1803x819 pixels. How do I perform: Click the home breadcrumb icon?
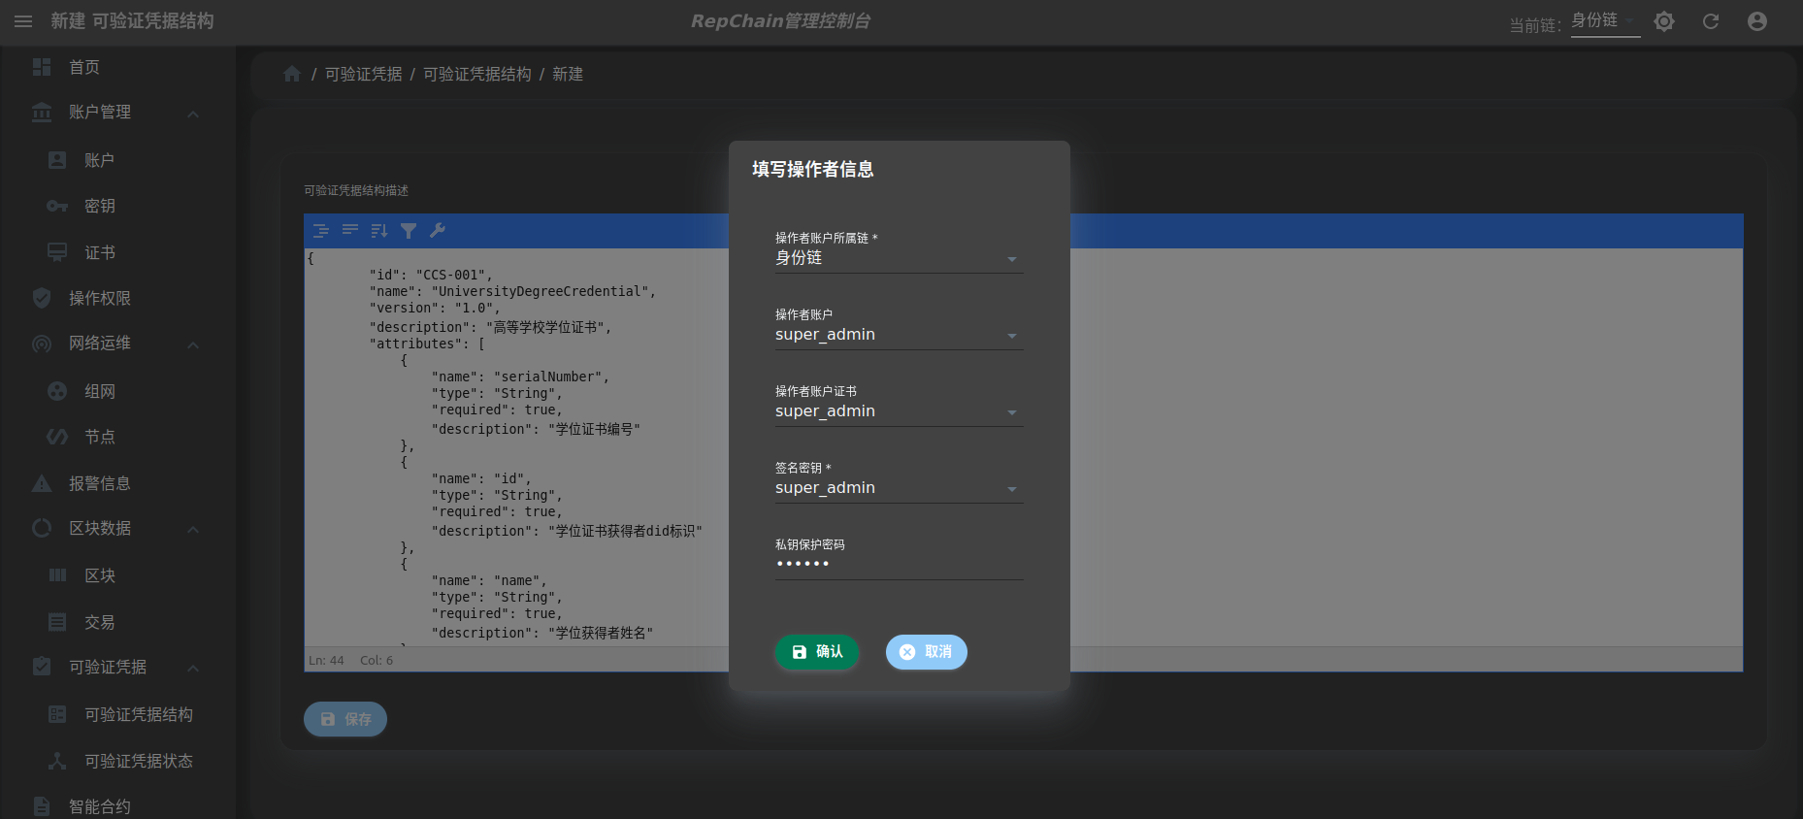tap(292, 74)
